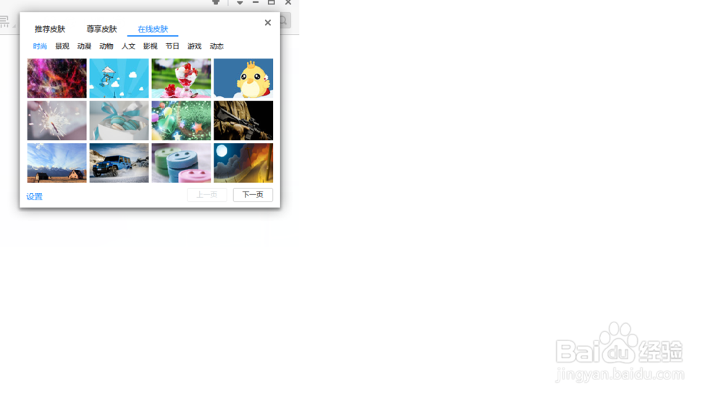Viewport: 724px width, 399px height.
Task: Choose the blue jeep skin
Action: point(119,163)
